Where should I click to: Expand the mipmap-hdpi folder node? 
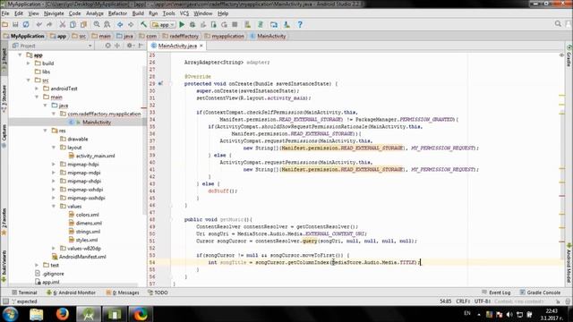[54, 165]
